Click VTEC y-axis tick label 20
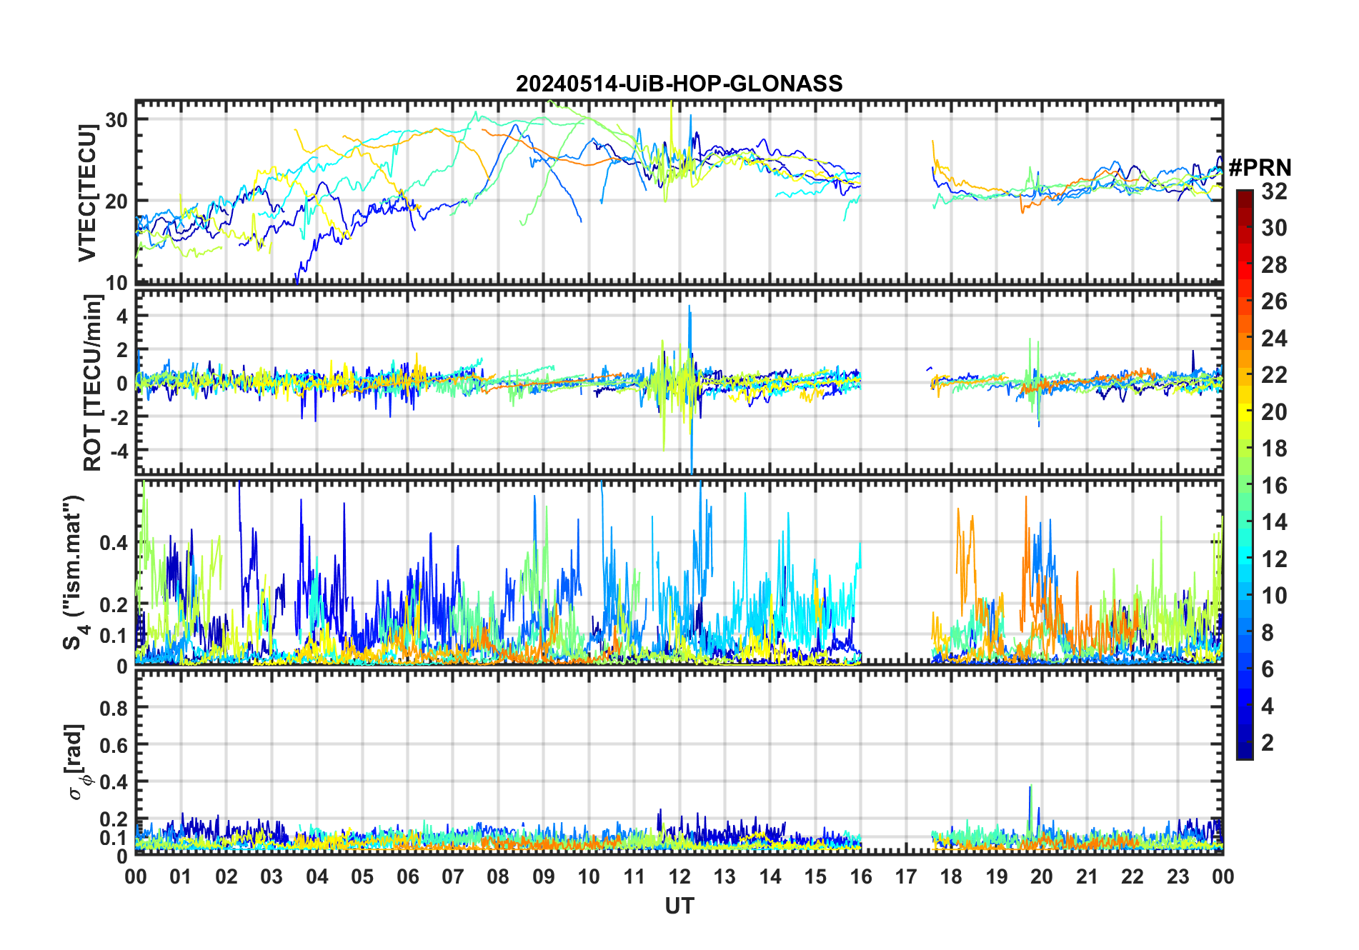Viewport: 1359px width, 950px height. click(x=116, y=201)
